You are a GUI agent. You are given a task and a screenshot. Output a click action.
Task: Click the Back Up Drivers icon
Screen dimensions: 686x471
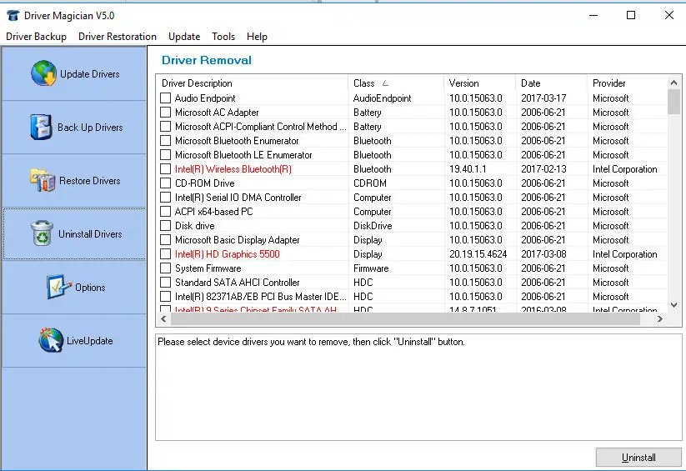point(42,127)
